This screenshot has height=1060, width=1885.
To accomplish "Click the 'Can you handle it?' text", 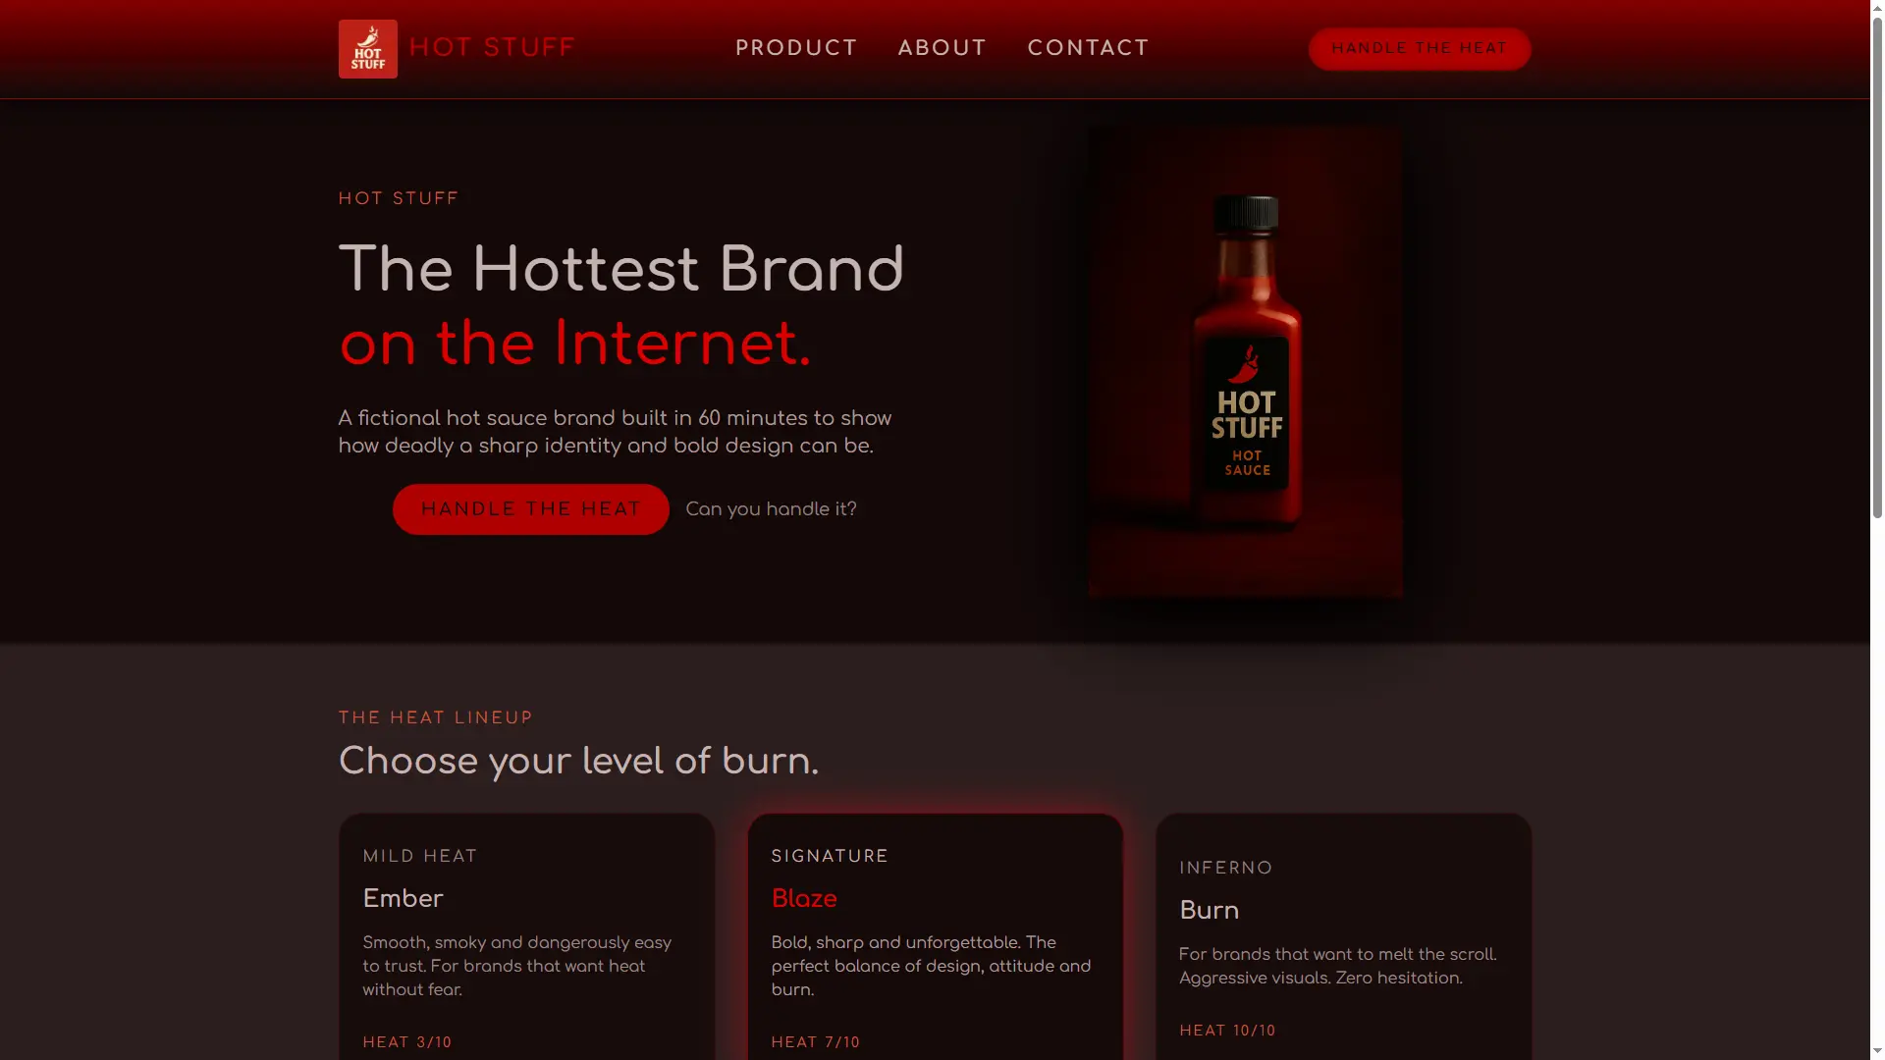I will coord(771,509).
